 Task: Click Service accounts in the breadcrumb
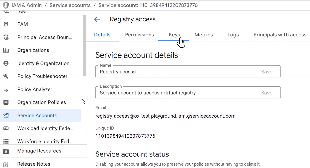70,5
